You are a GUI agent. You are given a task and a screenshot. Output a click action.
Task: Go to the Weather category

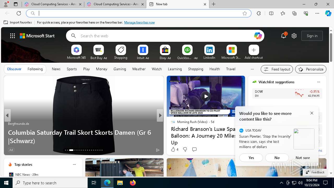click(x=139, y=69)
